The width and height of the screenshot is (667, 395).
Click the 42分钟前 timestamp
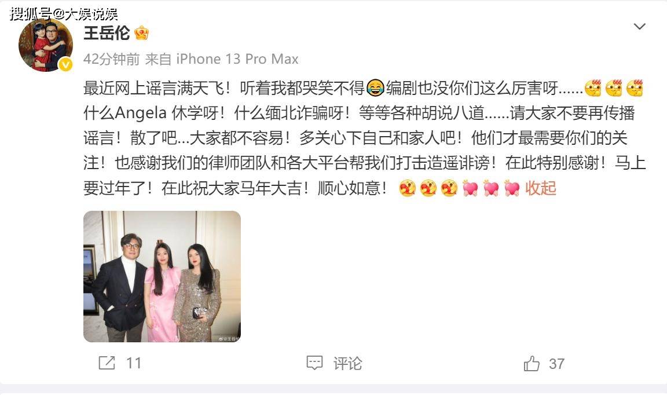point(111,58)
